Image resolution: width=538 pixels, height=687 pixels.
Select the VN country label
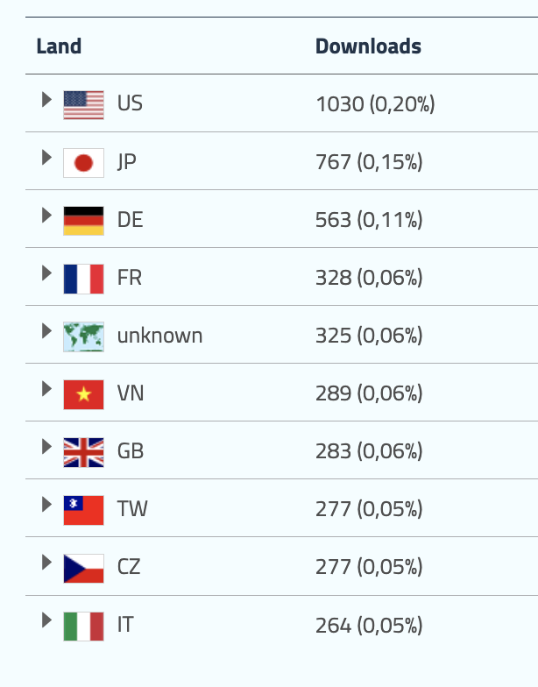point(131,393)
